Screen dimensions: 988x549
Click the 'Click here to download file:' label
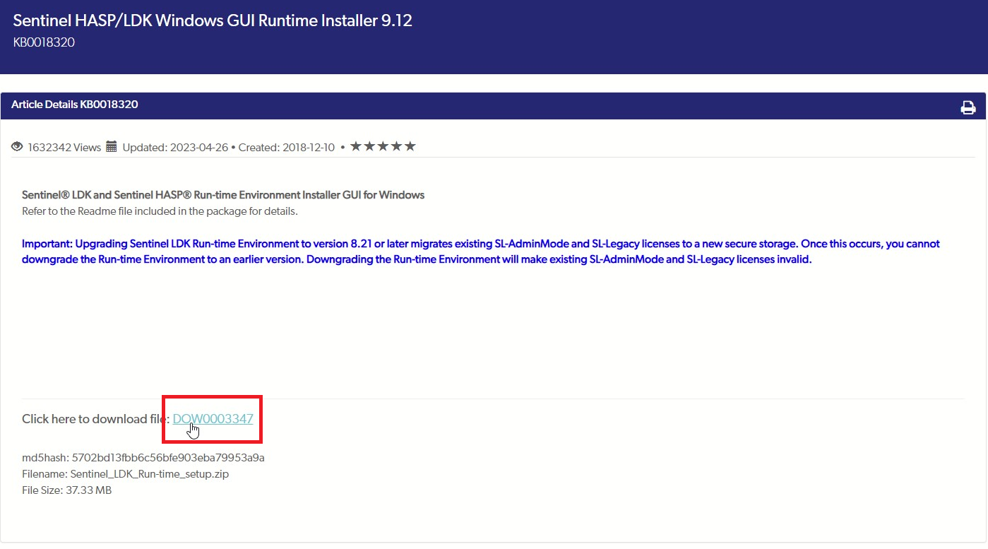click(96, 419)
